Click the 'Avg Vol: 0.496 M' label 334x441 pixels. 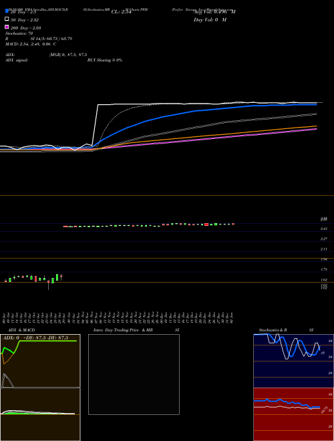click(x=214, y=12)
